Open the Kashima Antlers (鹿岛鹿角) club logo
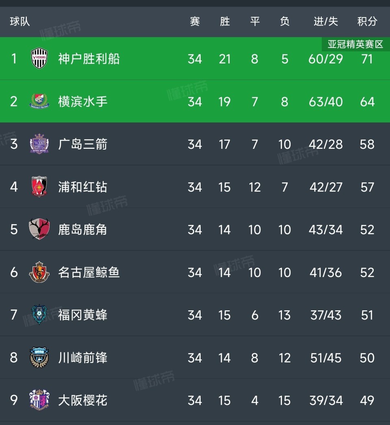This screenshot has width=390, height=425. coord(39,230)
